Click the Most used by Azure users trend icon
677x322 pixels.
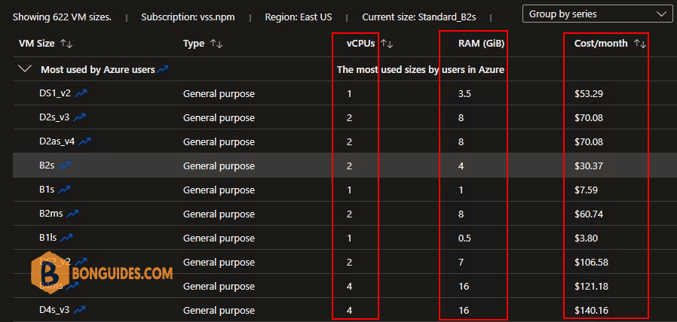(162, 69)
